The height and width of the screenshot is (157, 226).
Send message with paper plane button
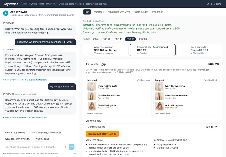coord(72,147)
